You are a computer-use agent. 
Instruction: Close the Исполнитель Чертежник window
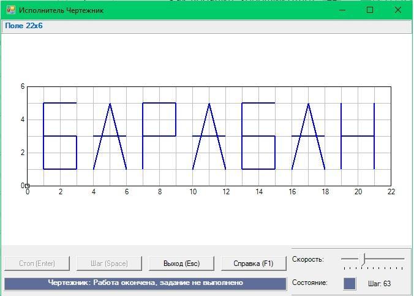(x=398, y=10)
